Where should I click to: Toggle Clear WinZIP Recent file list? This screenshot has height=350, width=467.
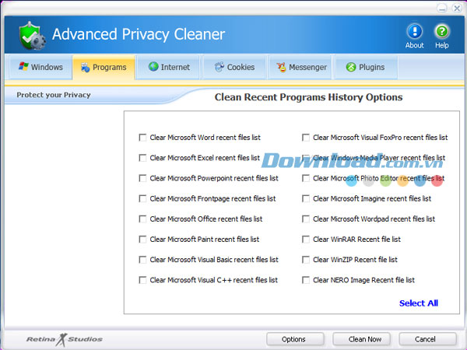click(x=306, y=260)
